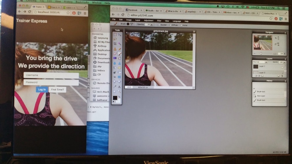Click the First Time? button
292x164 pixels.
tap(57, 90)
